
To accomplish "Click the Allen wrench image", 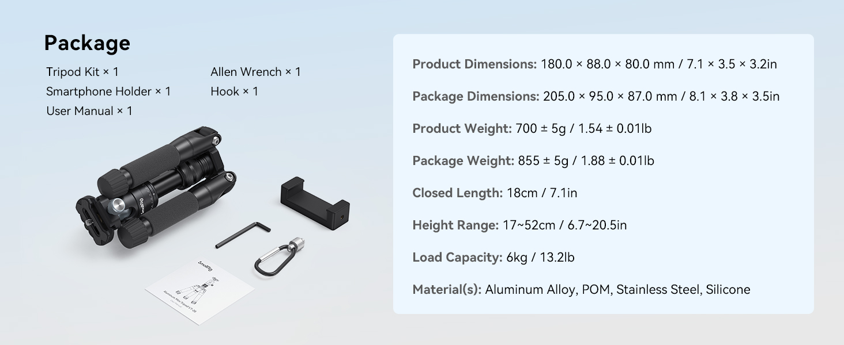I will coord(242,235).
